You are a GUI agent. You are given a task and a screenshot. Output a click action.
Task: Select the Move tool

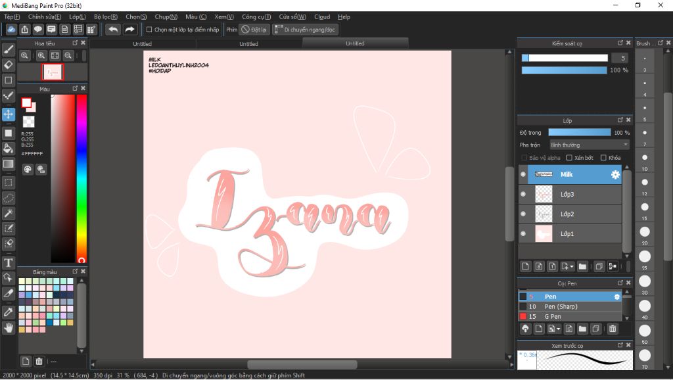click(x=8, y=114)
